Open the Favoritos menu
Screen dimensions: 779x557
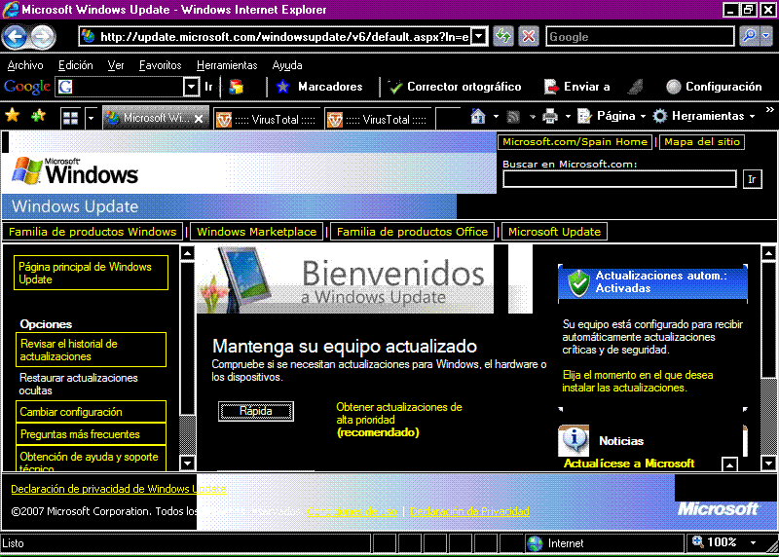pos(160,65)
